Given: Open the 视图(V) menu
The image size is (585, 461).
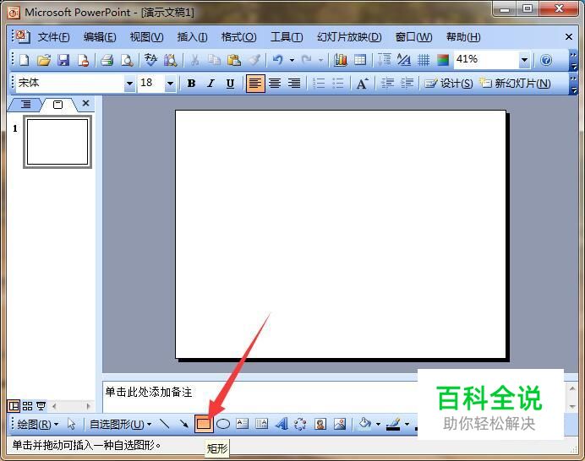Looking at the screenshot, I should click(146, 37).
